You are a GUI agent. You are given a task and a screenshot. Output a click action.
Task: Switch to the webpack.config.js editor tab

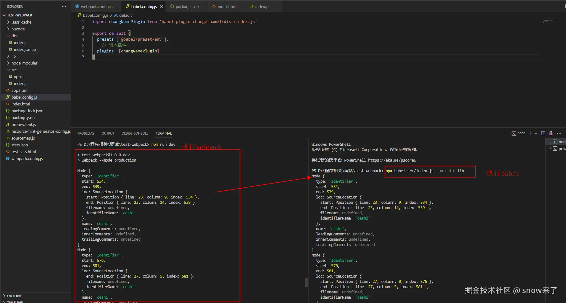pos(97,7)
